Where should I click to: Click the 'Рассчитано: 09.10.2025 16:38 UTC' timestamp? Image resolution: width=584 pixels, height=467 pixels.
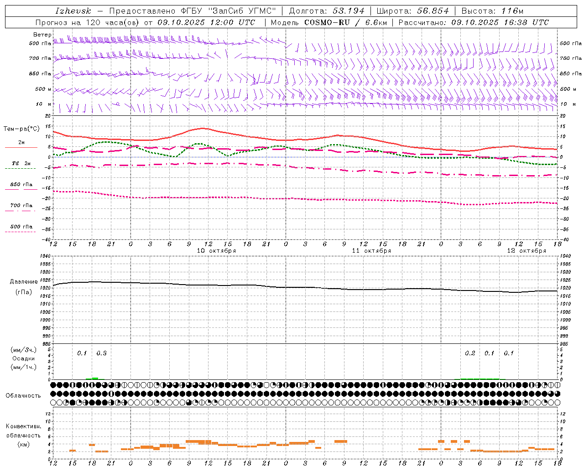[474, 22]
